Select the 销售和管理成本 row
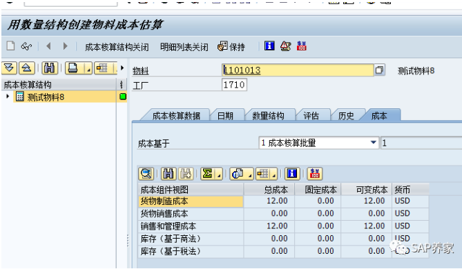The height and width of the screenshot is (269, 462). click(x=191, y=226)
